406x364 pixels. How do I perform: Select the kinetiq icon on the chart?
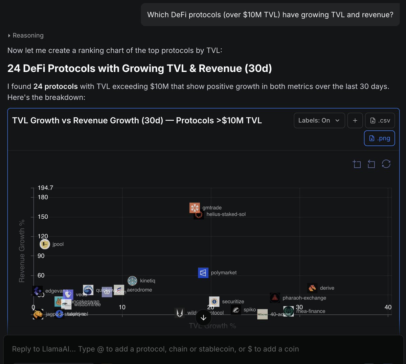[x=132, y=281]
